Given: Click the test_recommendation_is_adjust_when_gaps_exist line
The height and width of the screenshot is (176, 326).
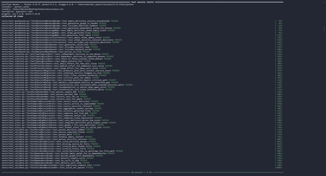Looking at the screenshot, I should click(x=58, y=87).
